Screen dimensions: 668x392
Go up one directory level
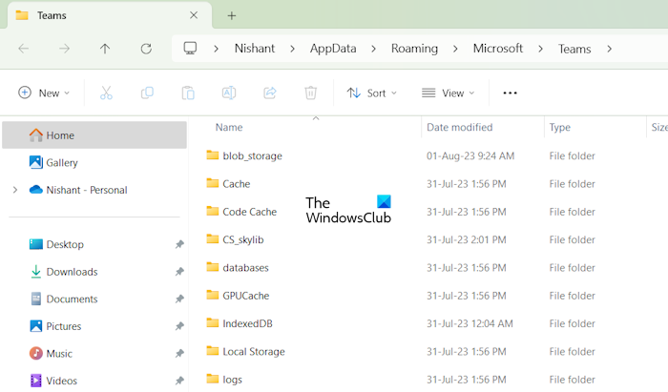point(105,49)
